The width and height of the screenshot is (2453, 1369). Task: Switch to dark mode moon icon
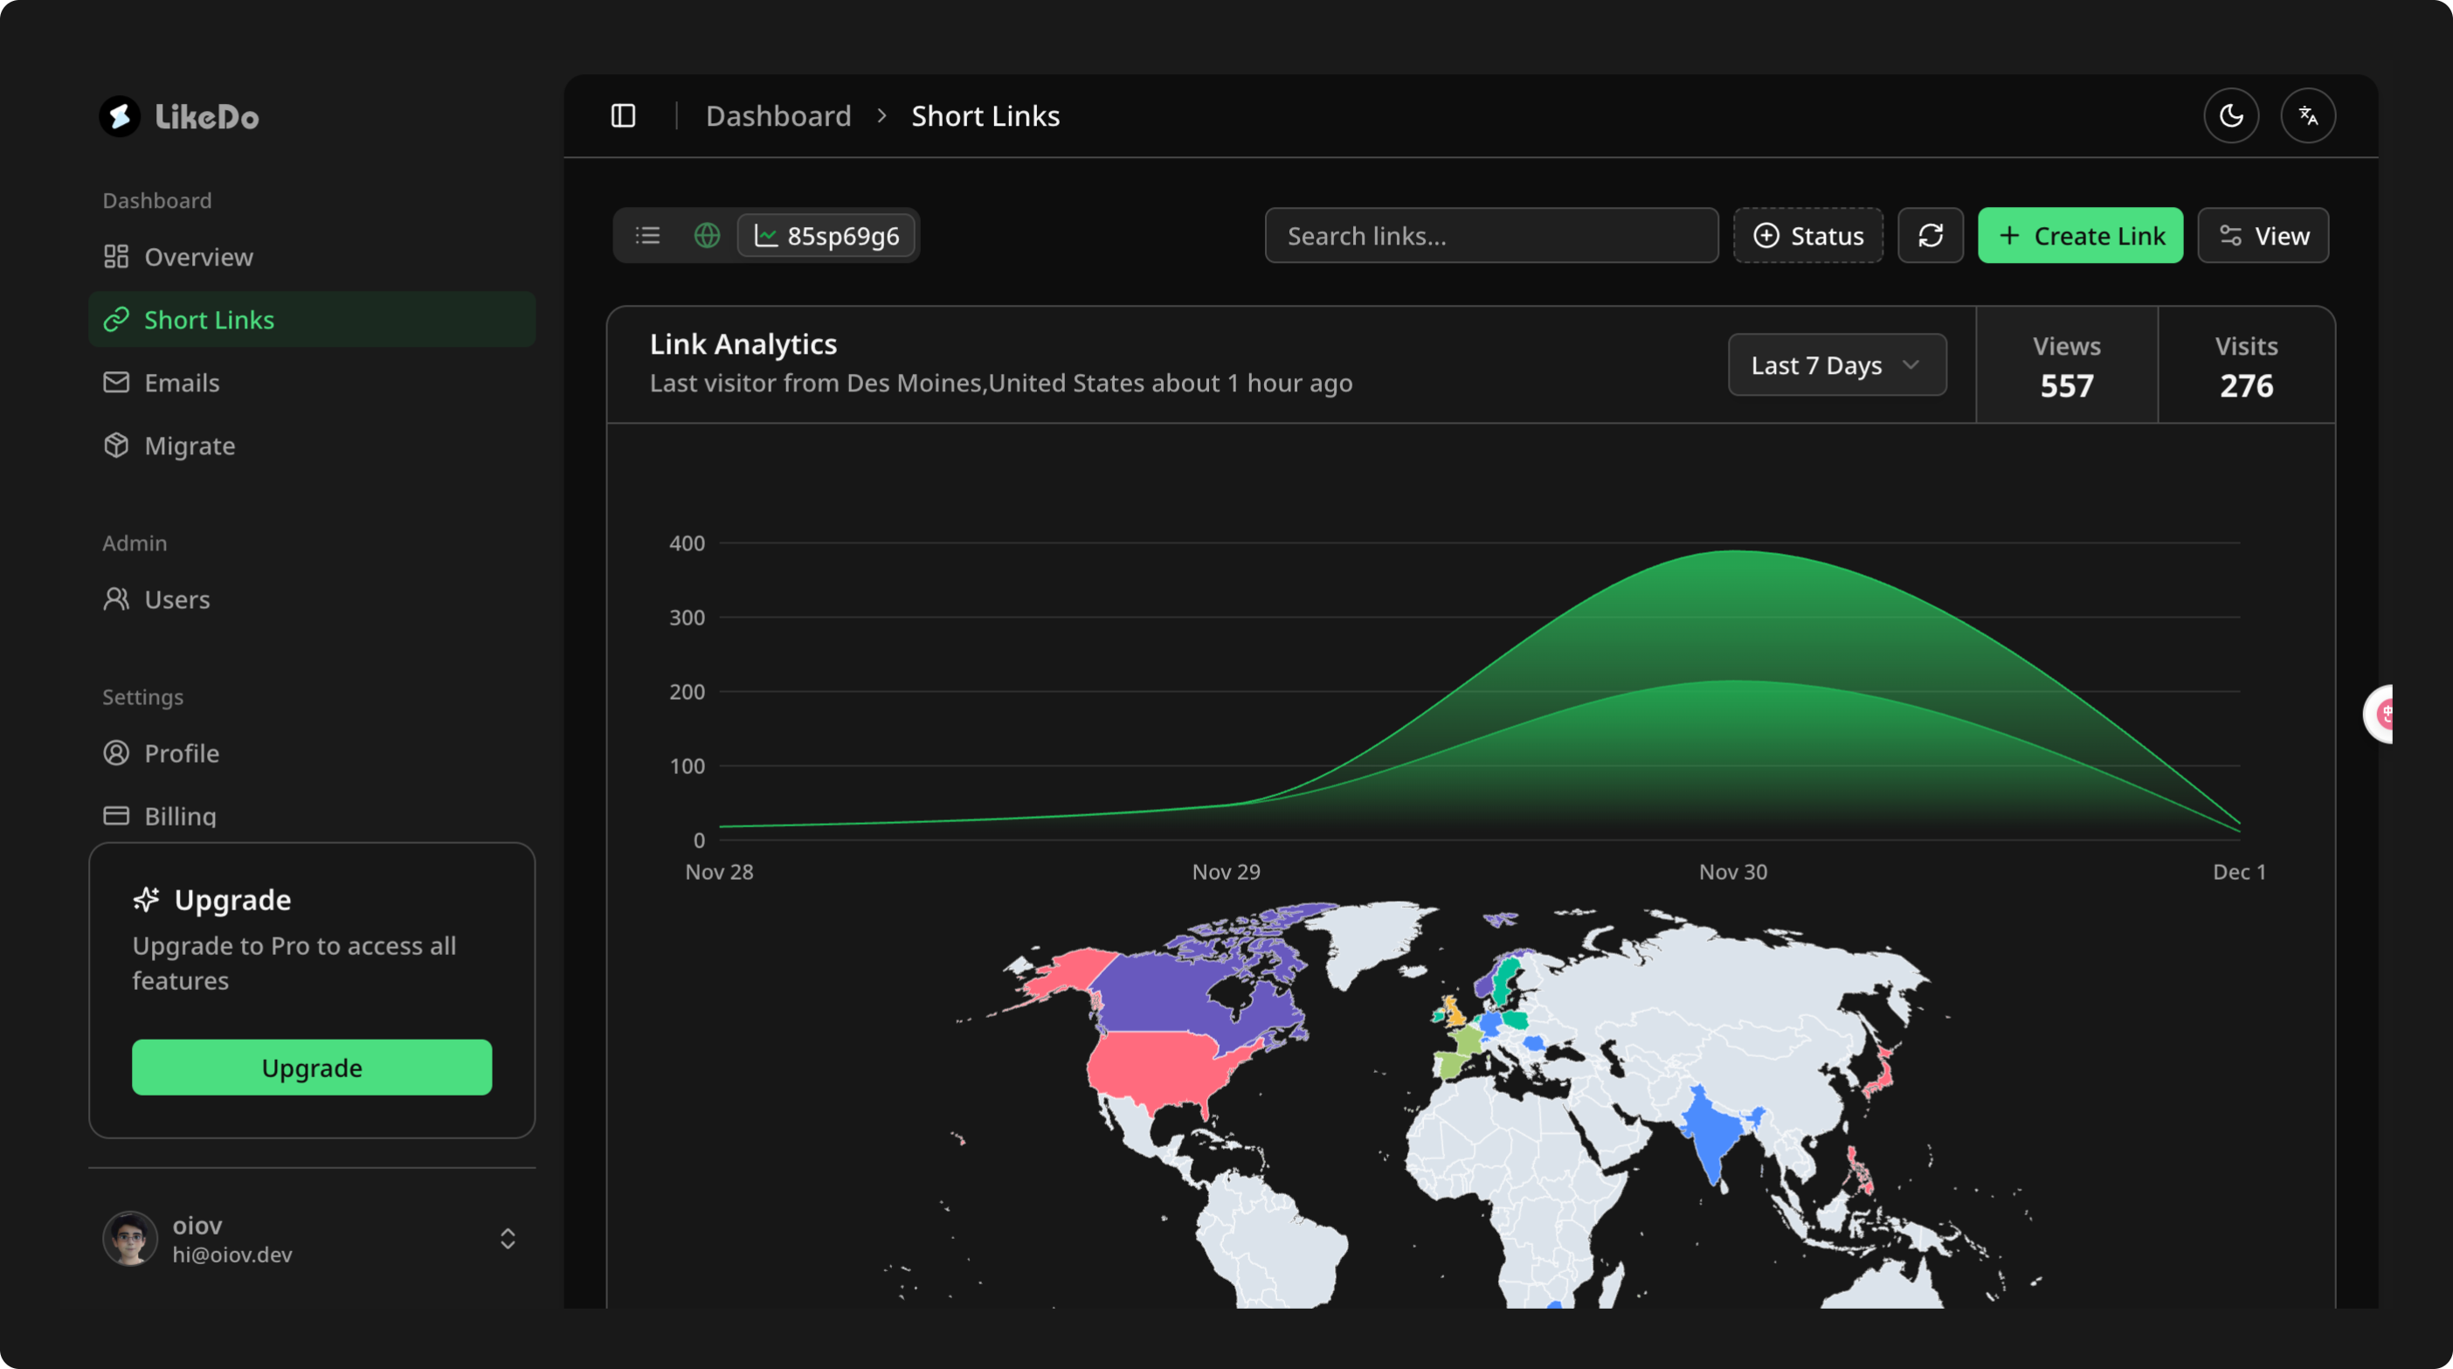click(x=2230, y=116)
